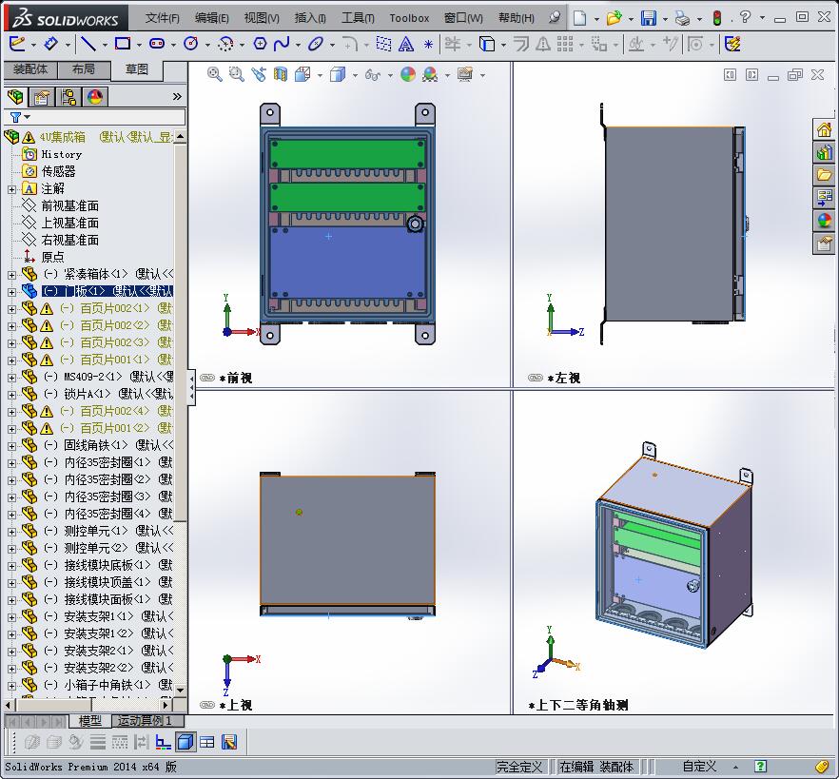Screen dimensions: 839x779
Task: Open the PropertyManager tab icon
Action: [42, 97]
